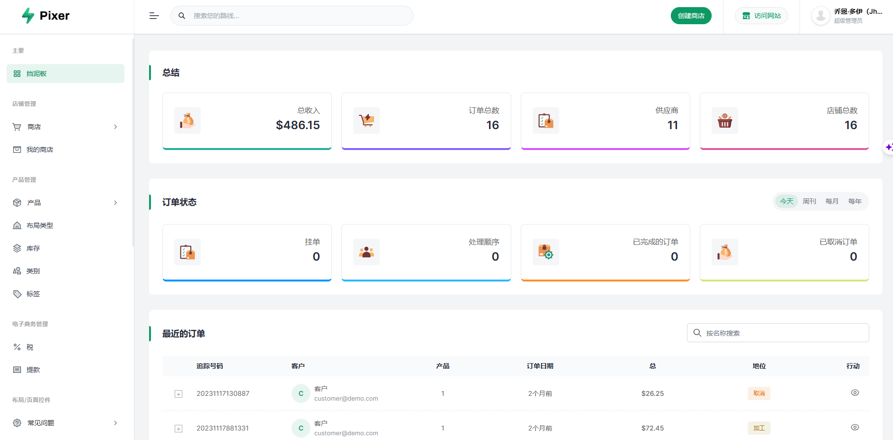Click the 加工 status badge on second order
The height and width of the screenshot is (440, 893).
[x=759, y=428]
